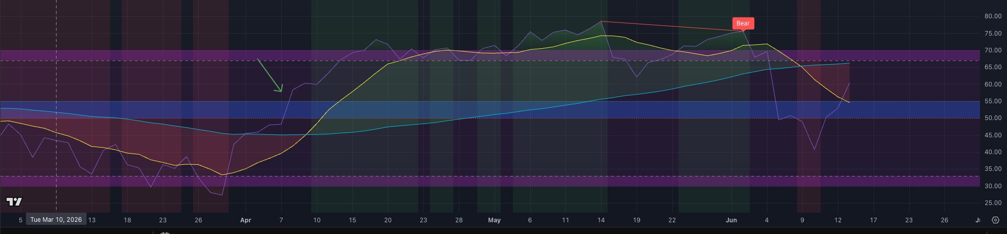Click the 4 date on time axis
The width and height of the screenshot is (1007, 234).
click(767, 220)
